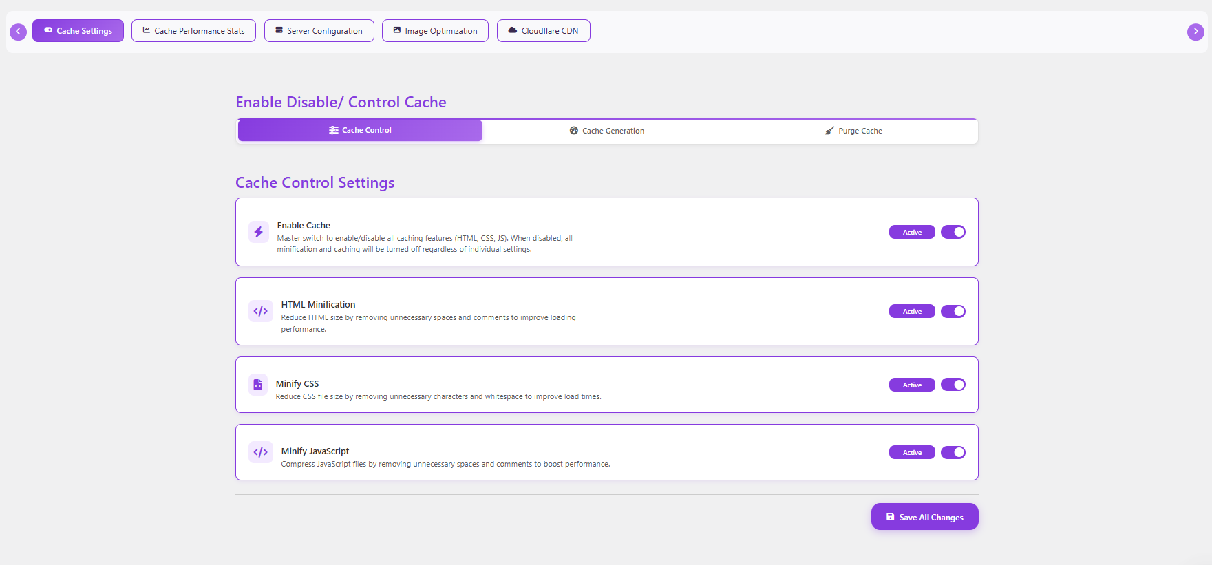The height and width of the screenshot is (565, 1212).
Task: Click the HTML Minification code icon
Action: click(260, 311)
